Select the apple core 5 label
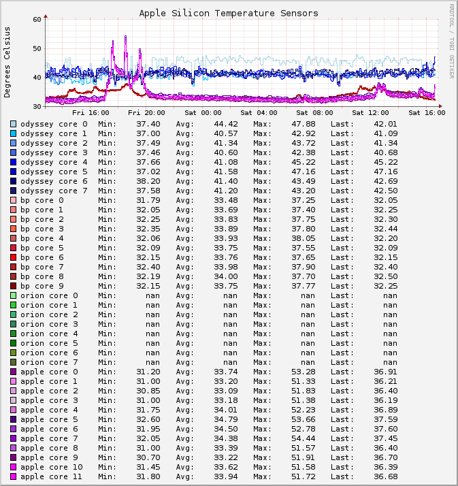458x486 pixels. [x=49, y=420]
